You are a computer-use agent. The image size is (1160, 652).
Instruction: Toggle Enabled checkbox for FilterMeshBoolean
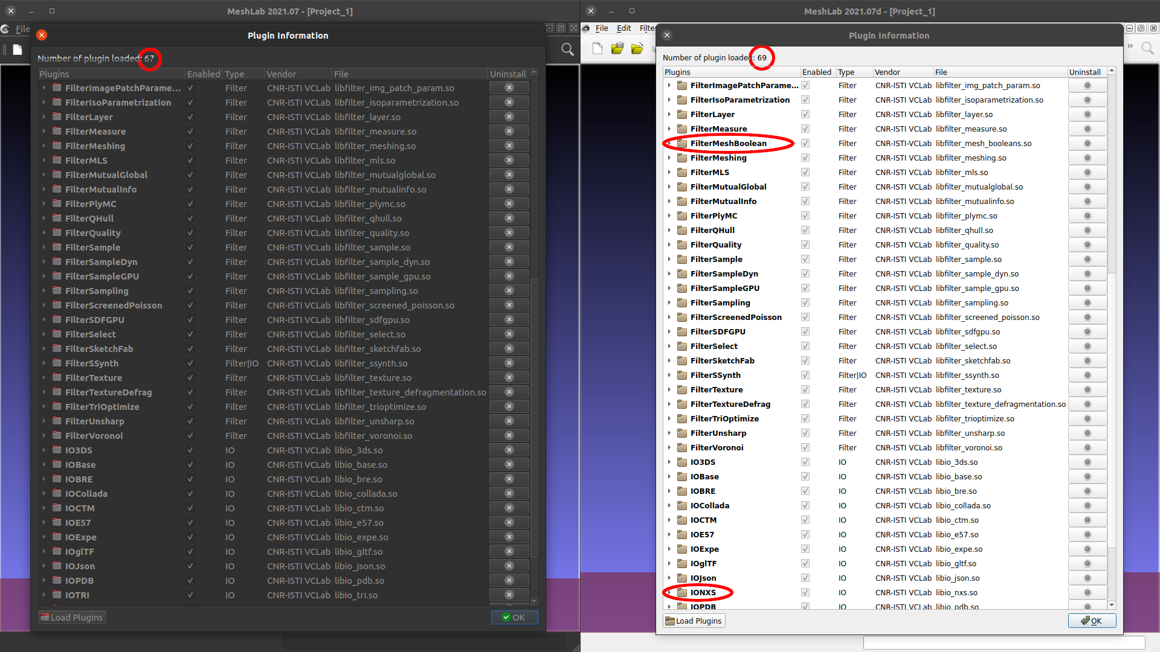(x=805, y=144)
